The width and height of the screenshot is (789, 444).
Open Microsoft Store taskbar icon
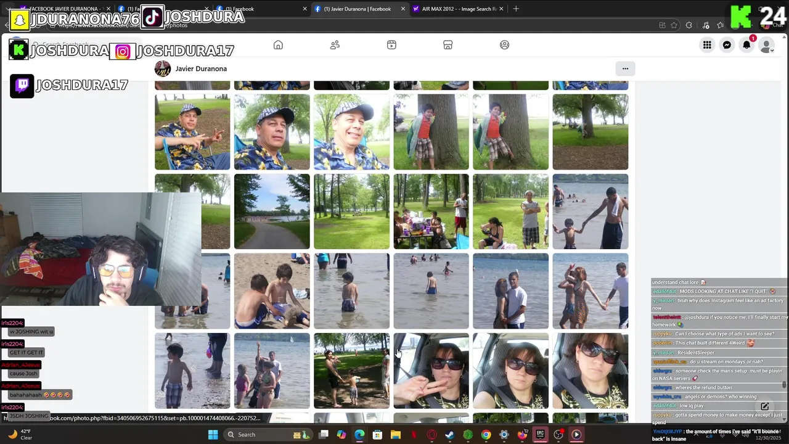(x=377, y=434)
